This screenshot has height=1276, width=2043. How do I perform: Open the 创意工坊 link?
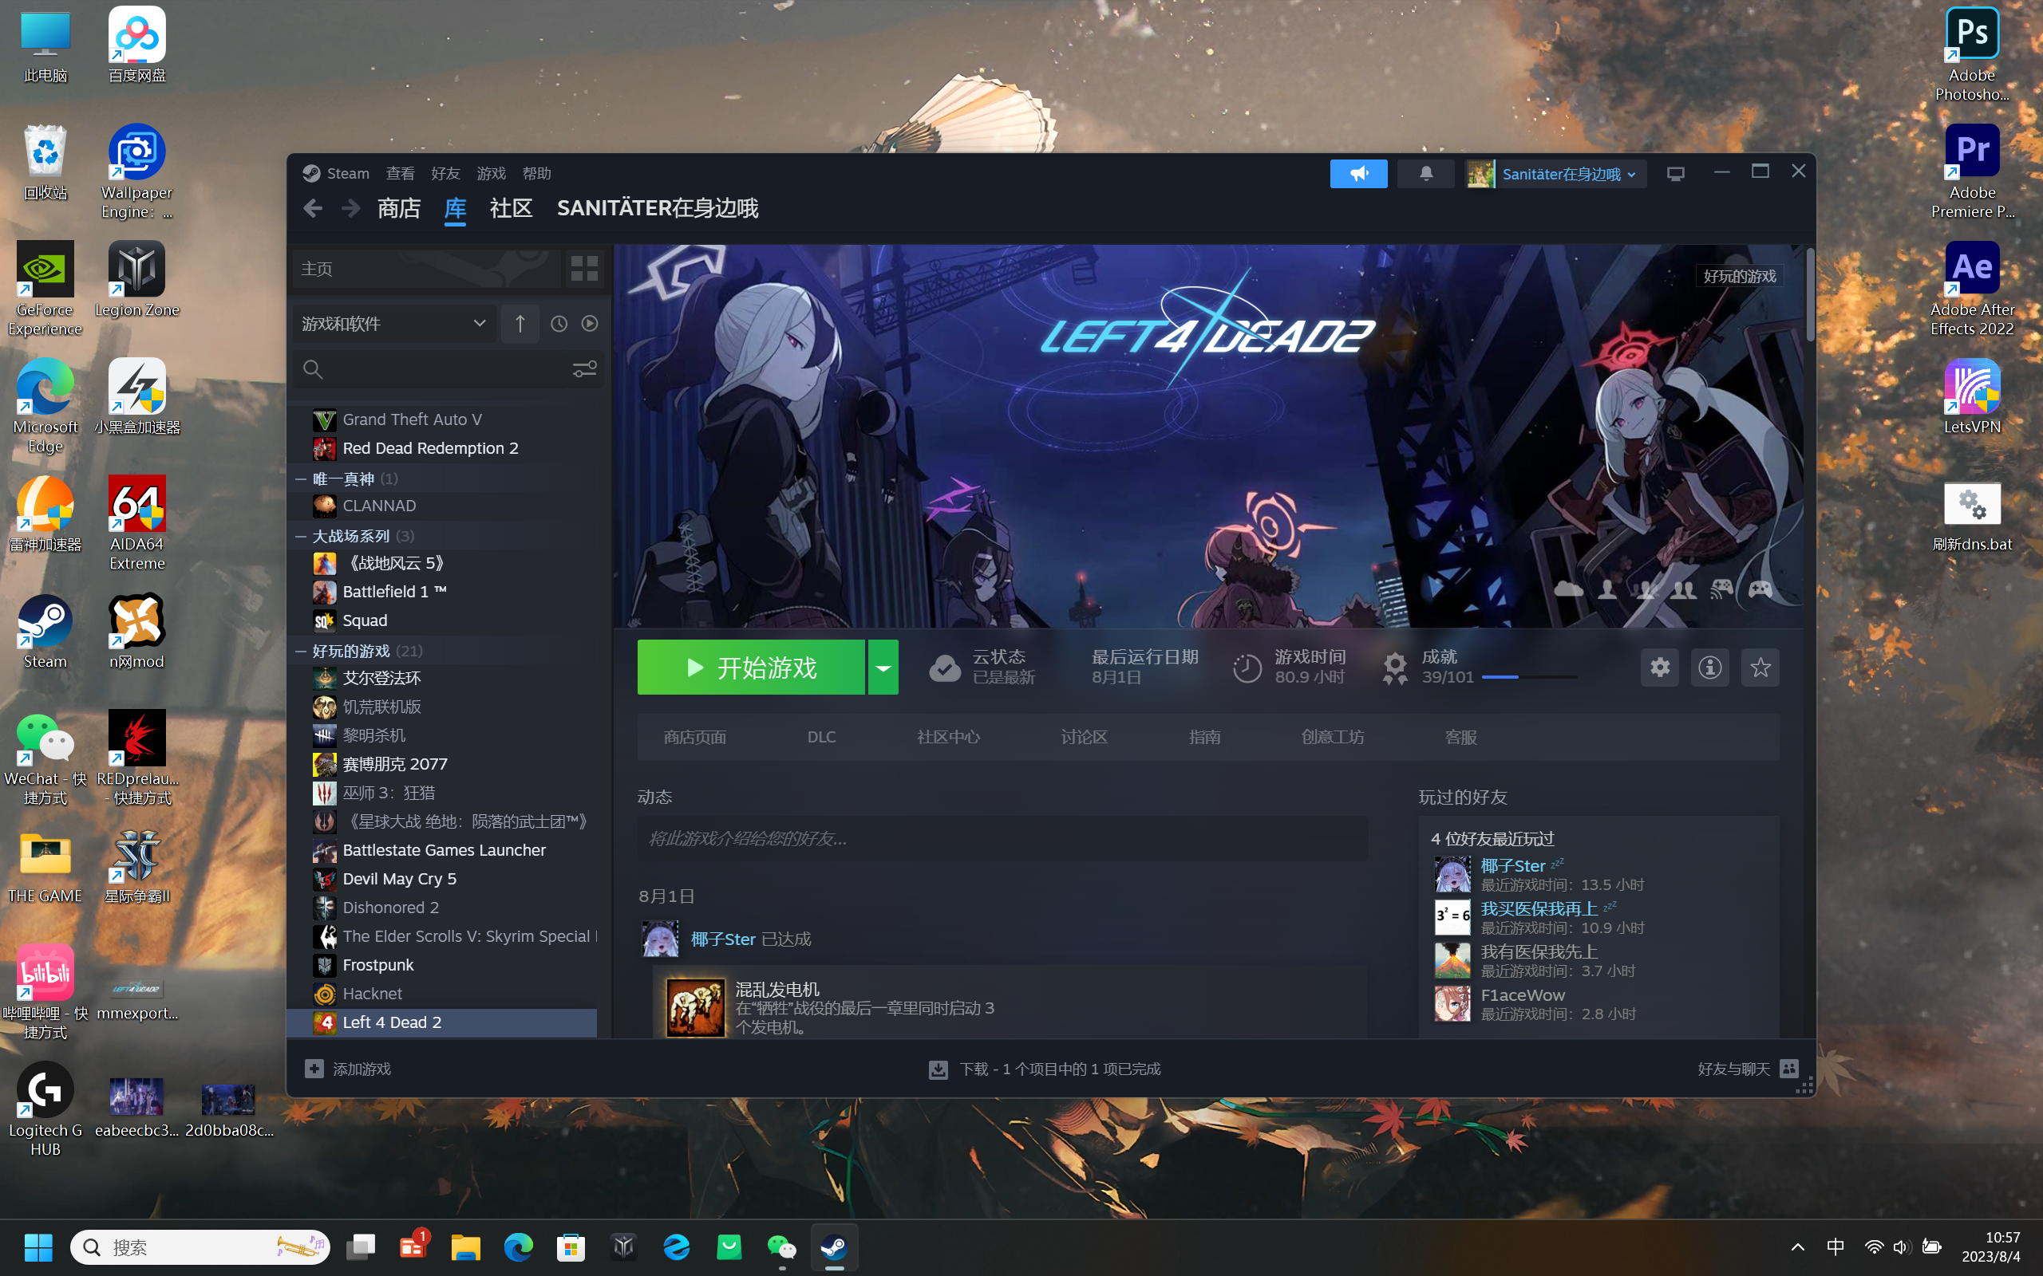pos(1333,738)
